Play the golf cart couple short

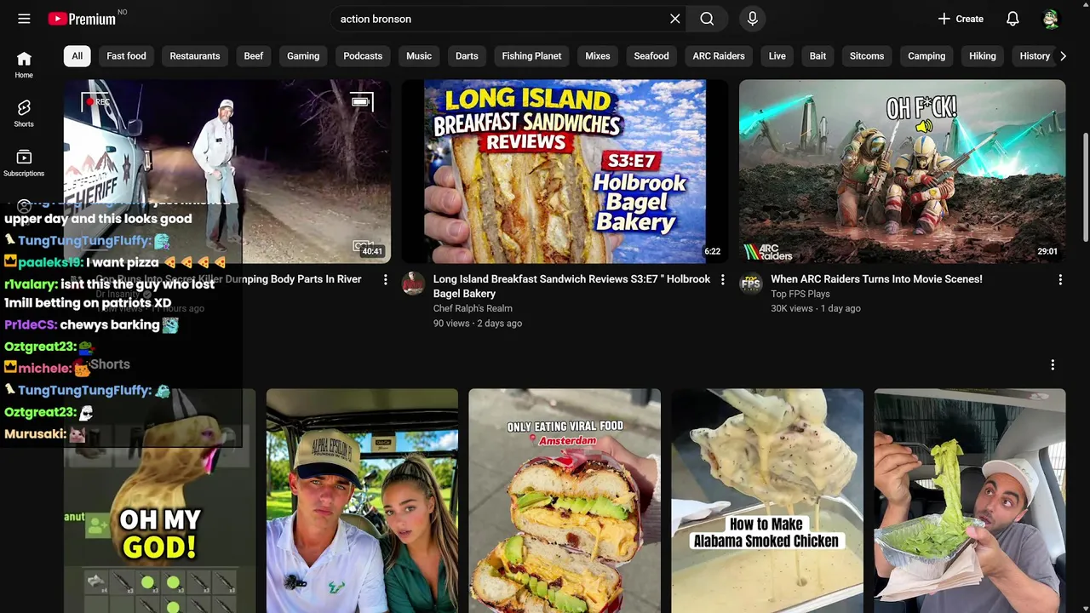click(362, 501)
